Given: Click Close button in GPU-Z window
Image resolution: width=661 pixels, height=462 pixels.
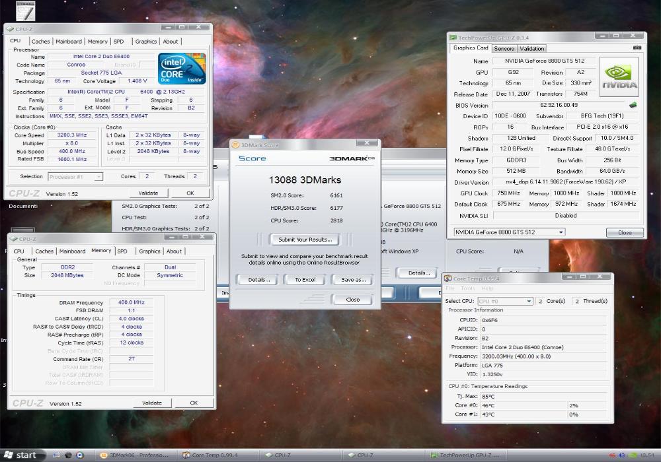Looking at the screenshot, I should coord(625,233).
